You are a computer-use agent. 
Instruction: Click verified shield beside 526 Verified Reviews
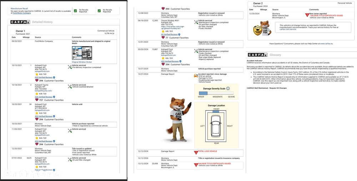54,97
